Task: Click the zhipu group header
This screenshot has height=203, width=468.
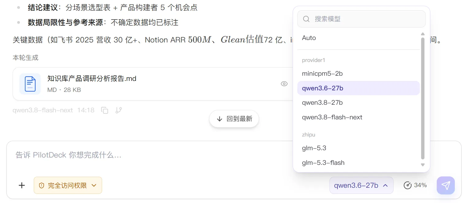Action: pos(309,135)
